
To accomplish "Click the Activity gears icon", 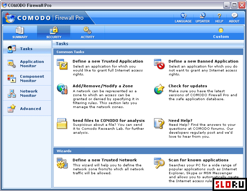I will click(87, 30).
